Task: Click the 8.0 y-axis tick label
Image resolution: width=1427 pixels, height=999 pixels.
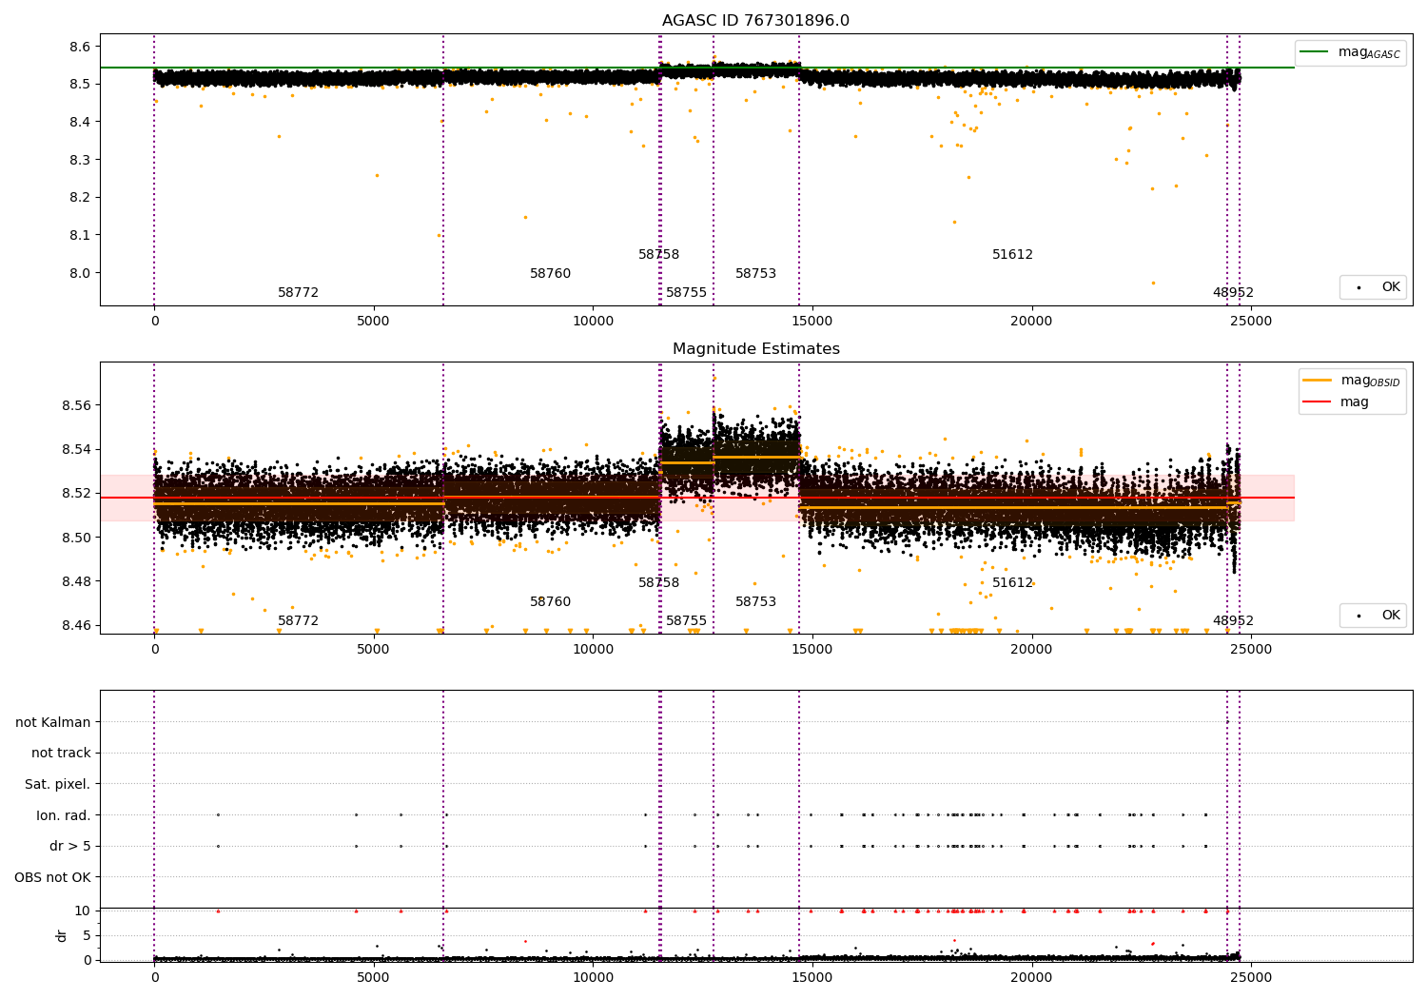Action: pyautogui.click(x=81, y=273)
